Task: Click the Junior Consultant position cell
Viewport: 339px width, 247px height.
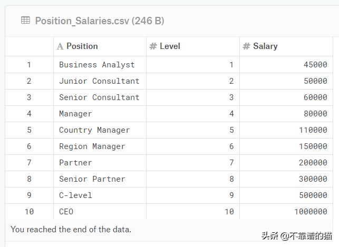Action: 99,81
